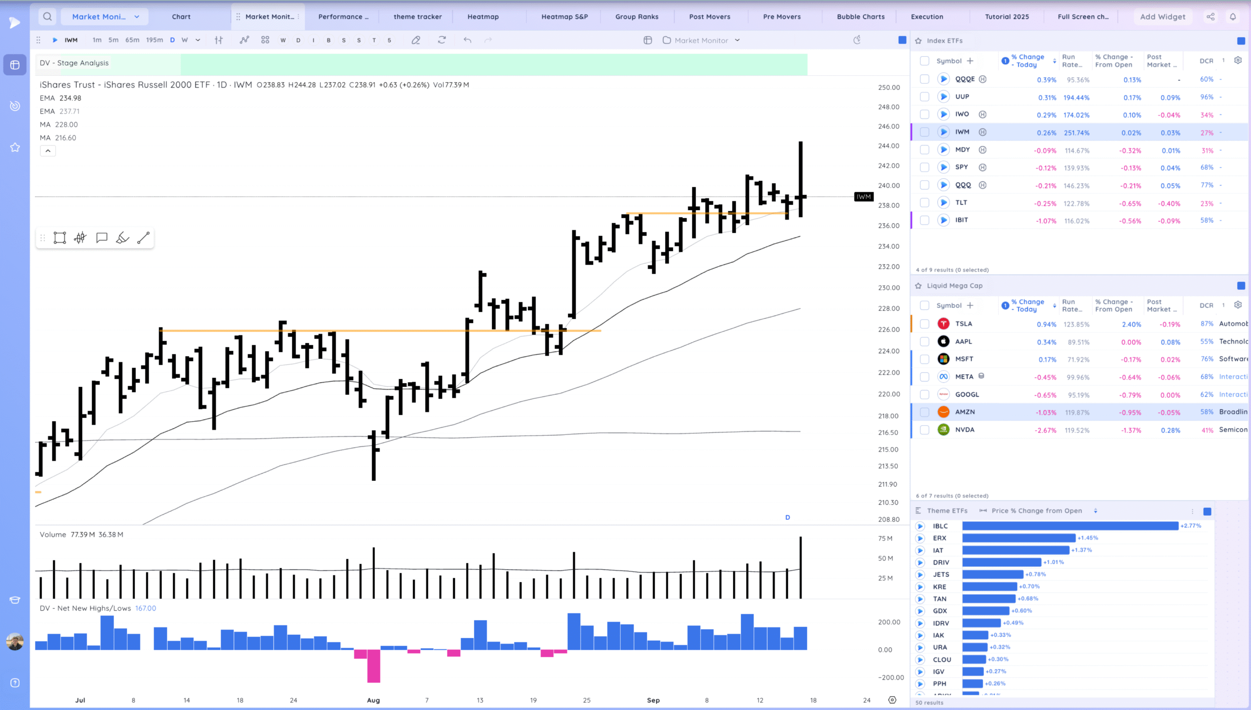
Task: Toggle select-all checkbox in Liquid Mega Cap header
Action: coord(925,305)
